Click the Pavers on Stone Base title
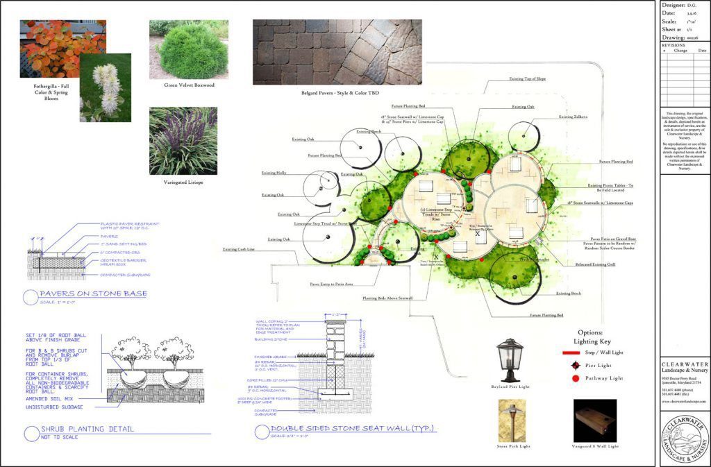Screen dimensions: 711x467 pyautogui.click(x=93, y=294)
